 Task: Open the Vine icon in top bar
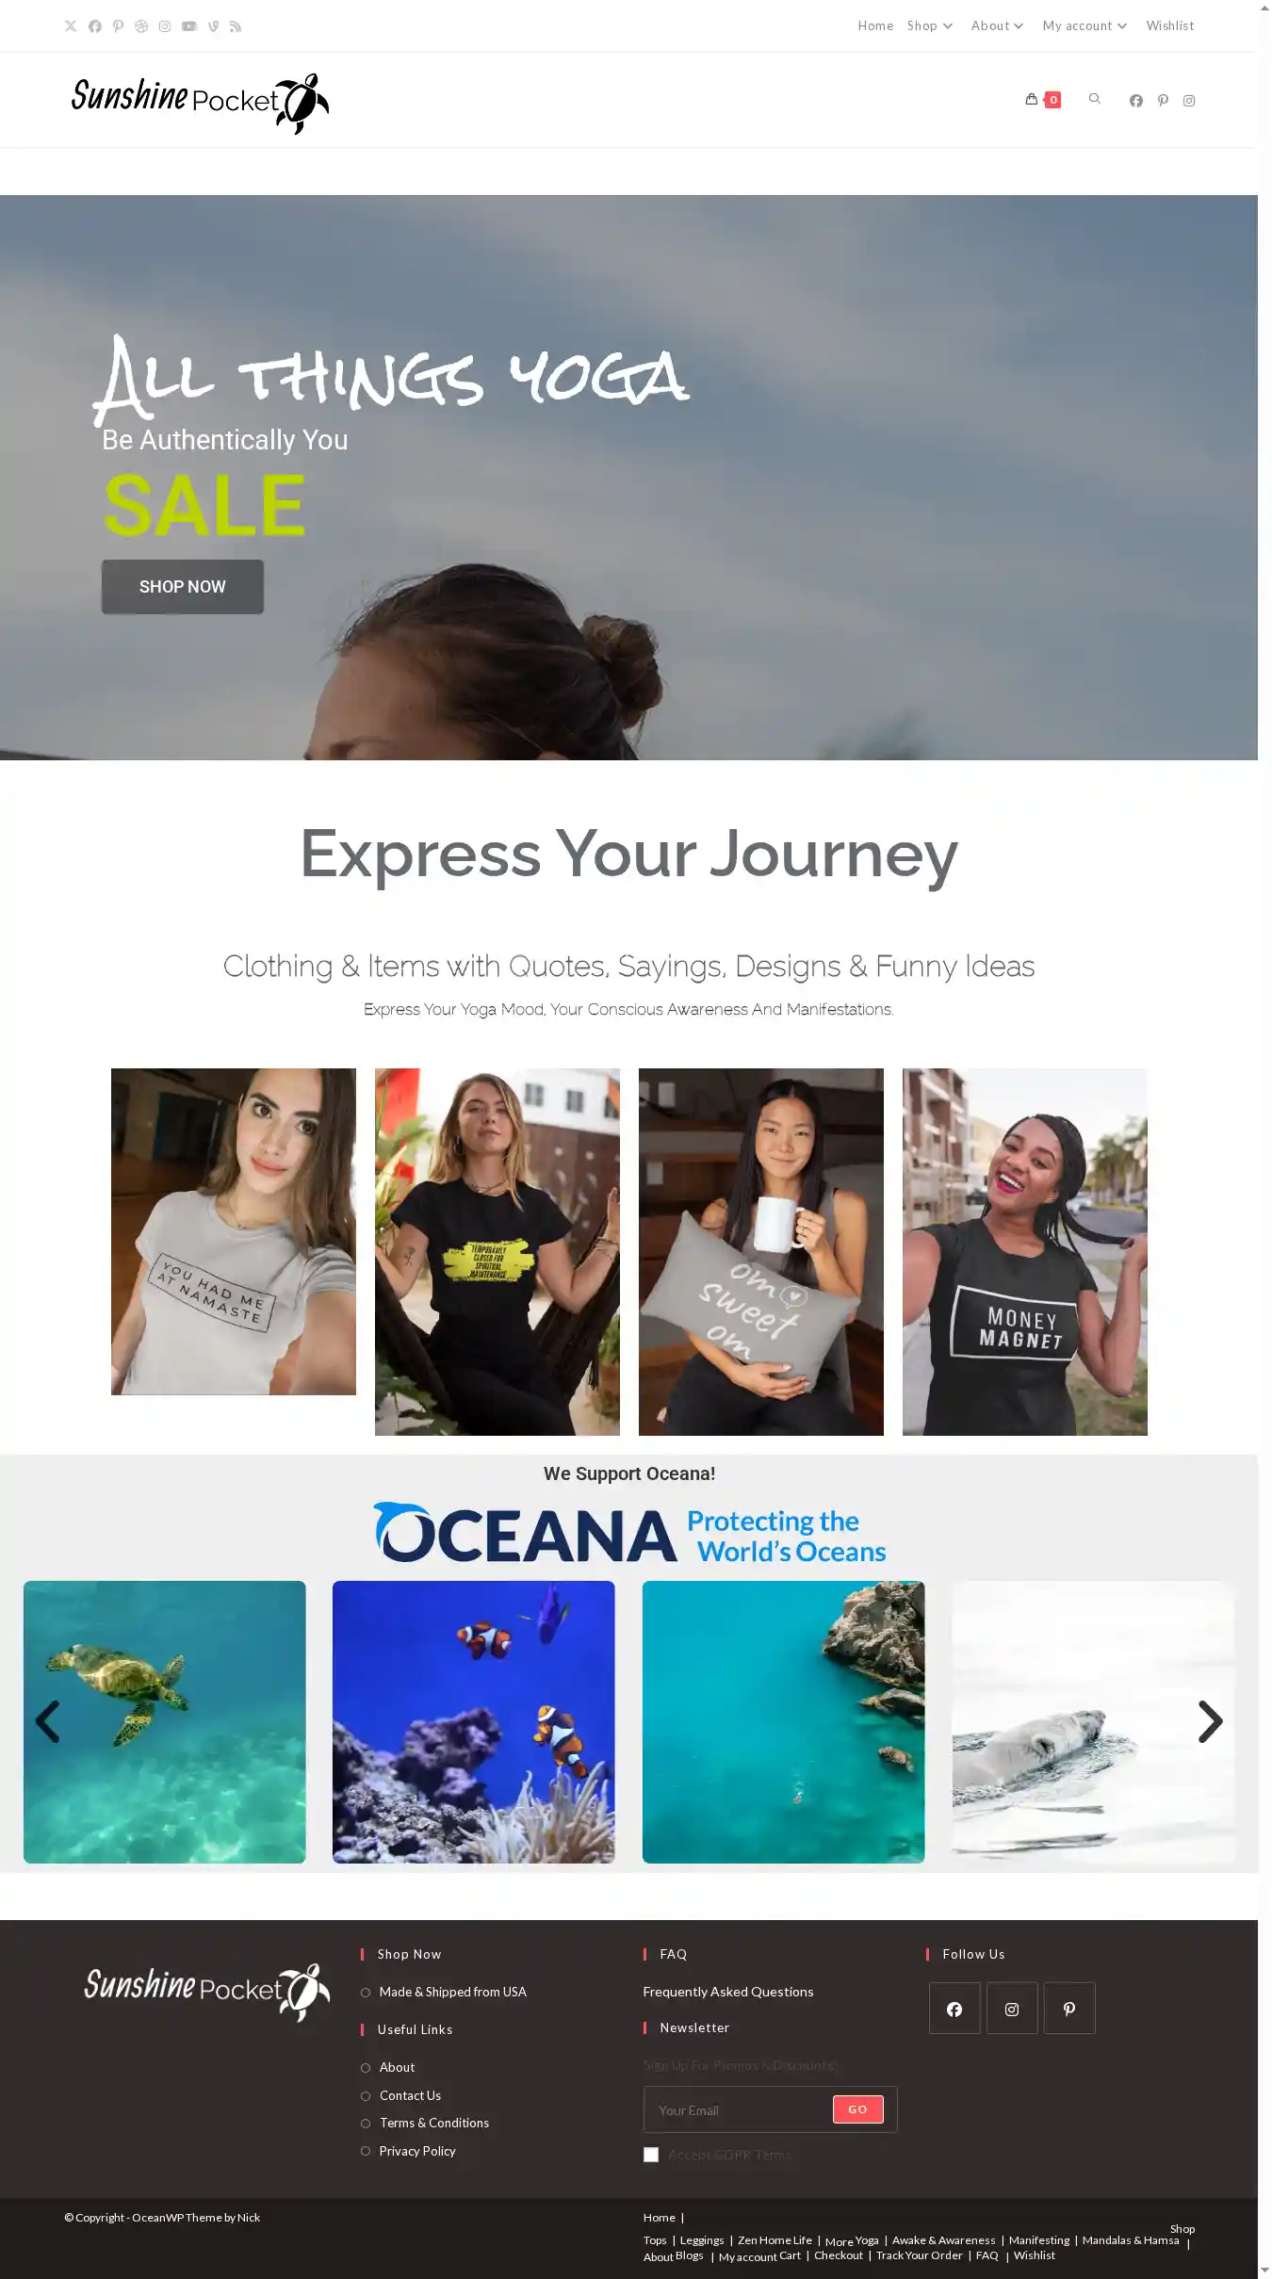(213, 26)
